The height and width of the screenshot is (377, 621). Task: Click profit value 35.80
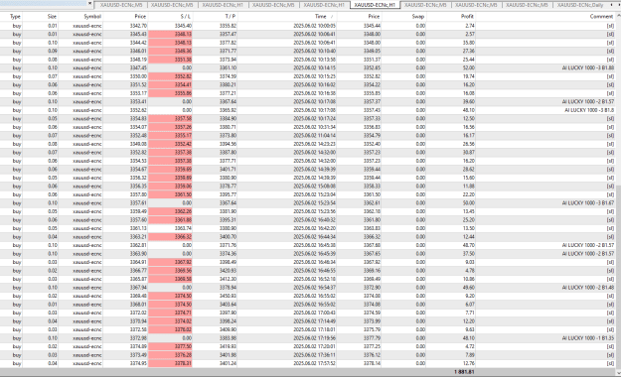[469, 43]
